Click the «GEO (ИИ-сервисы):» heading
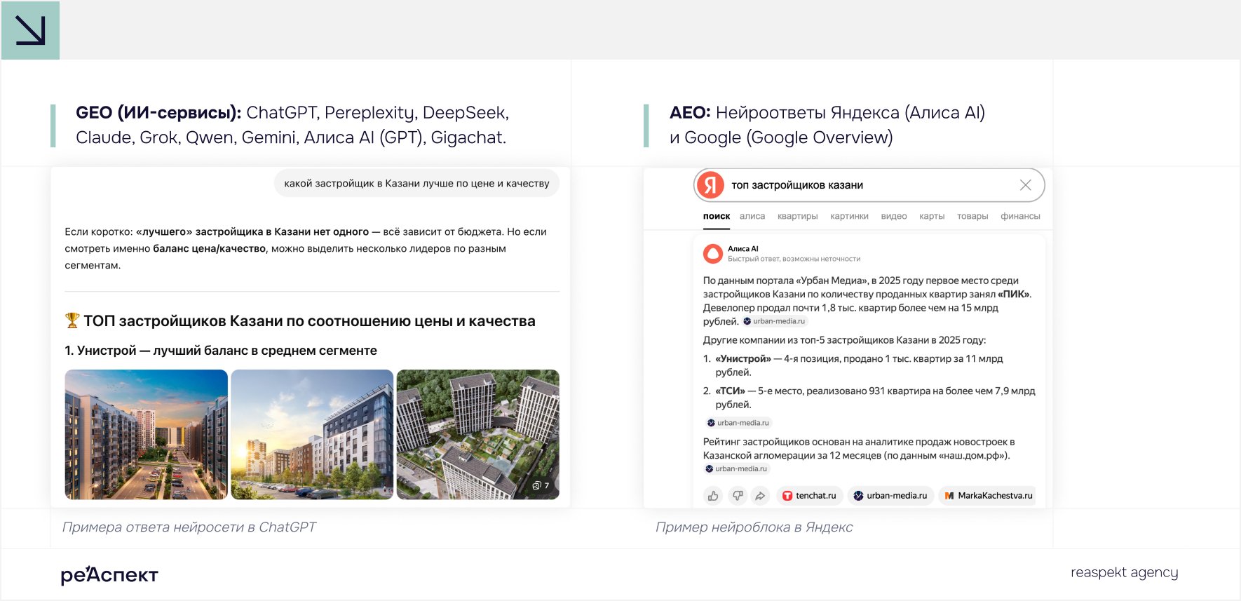The image size is (1241, 601). coord(158,112)
